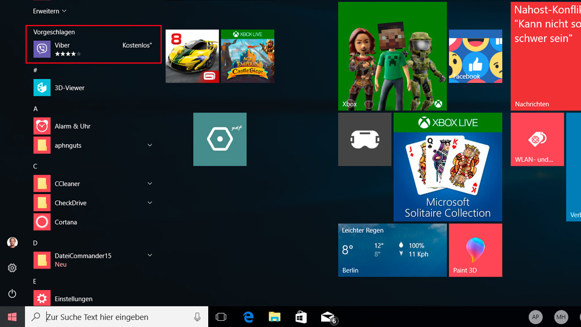
Task: Open the settings gear in Start sidebar
Action: 12,268
